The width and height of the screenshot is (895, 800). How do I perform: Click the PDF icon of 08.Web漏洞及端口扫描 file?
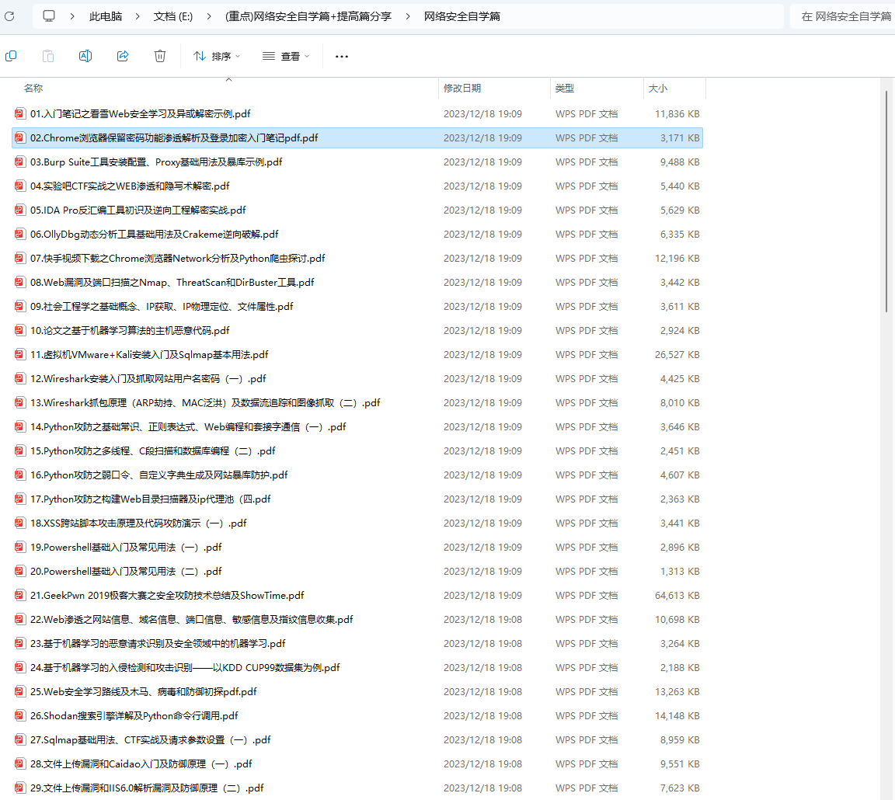pyautogui.click(x=20, y=283)
